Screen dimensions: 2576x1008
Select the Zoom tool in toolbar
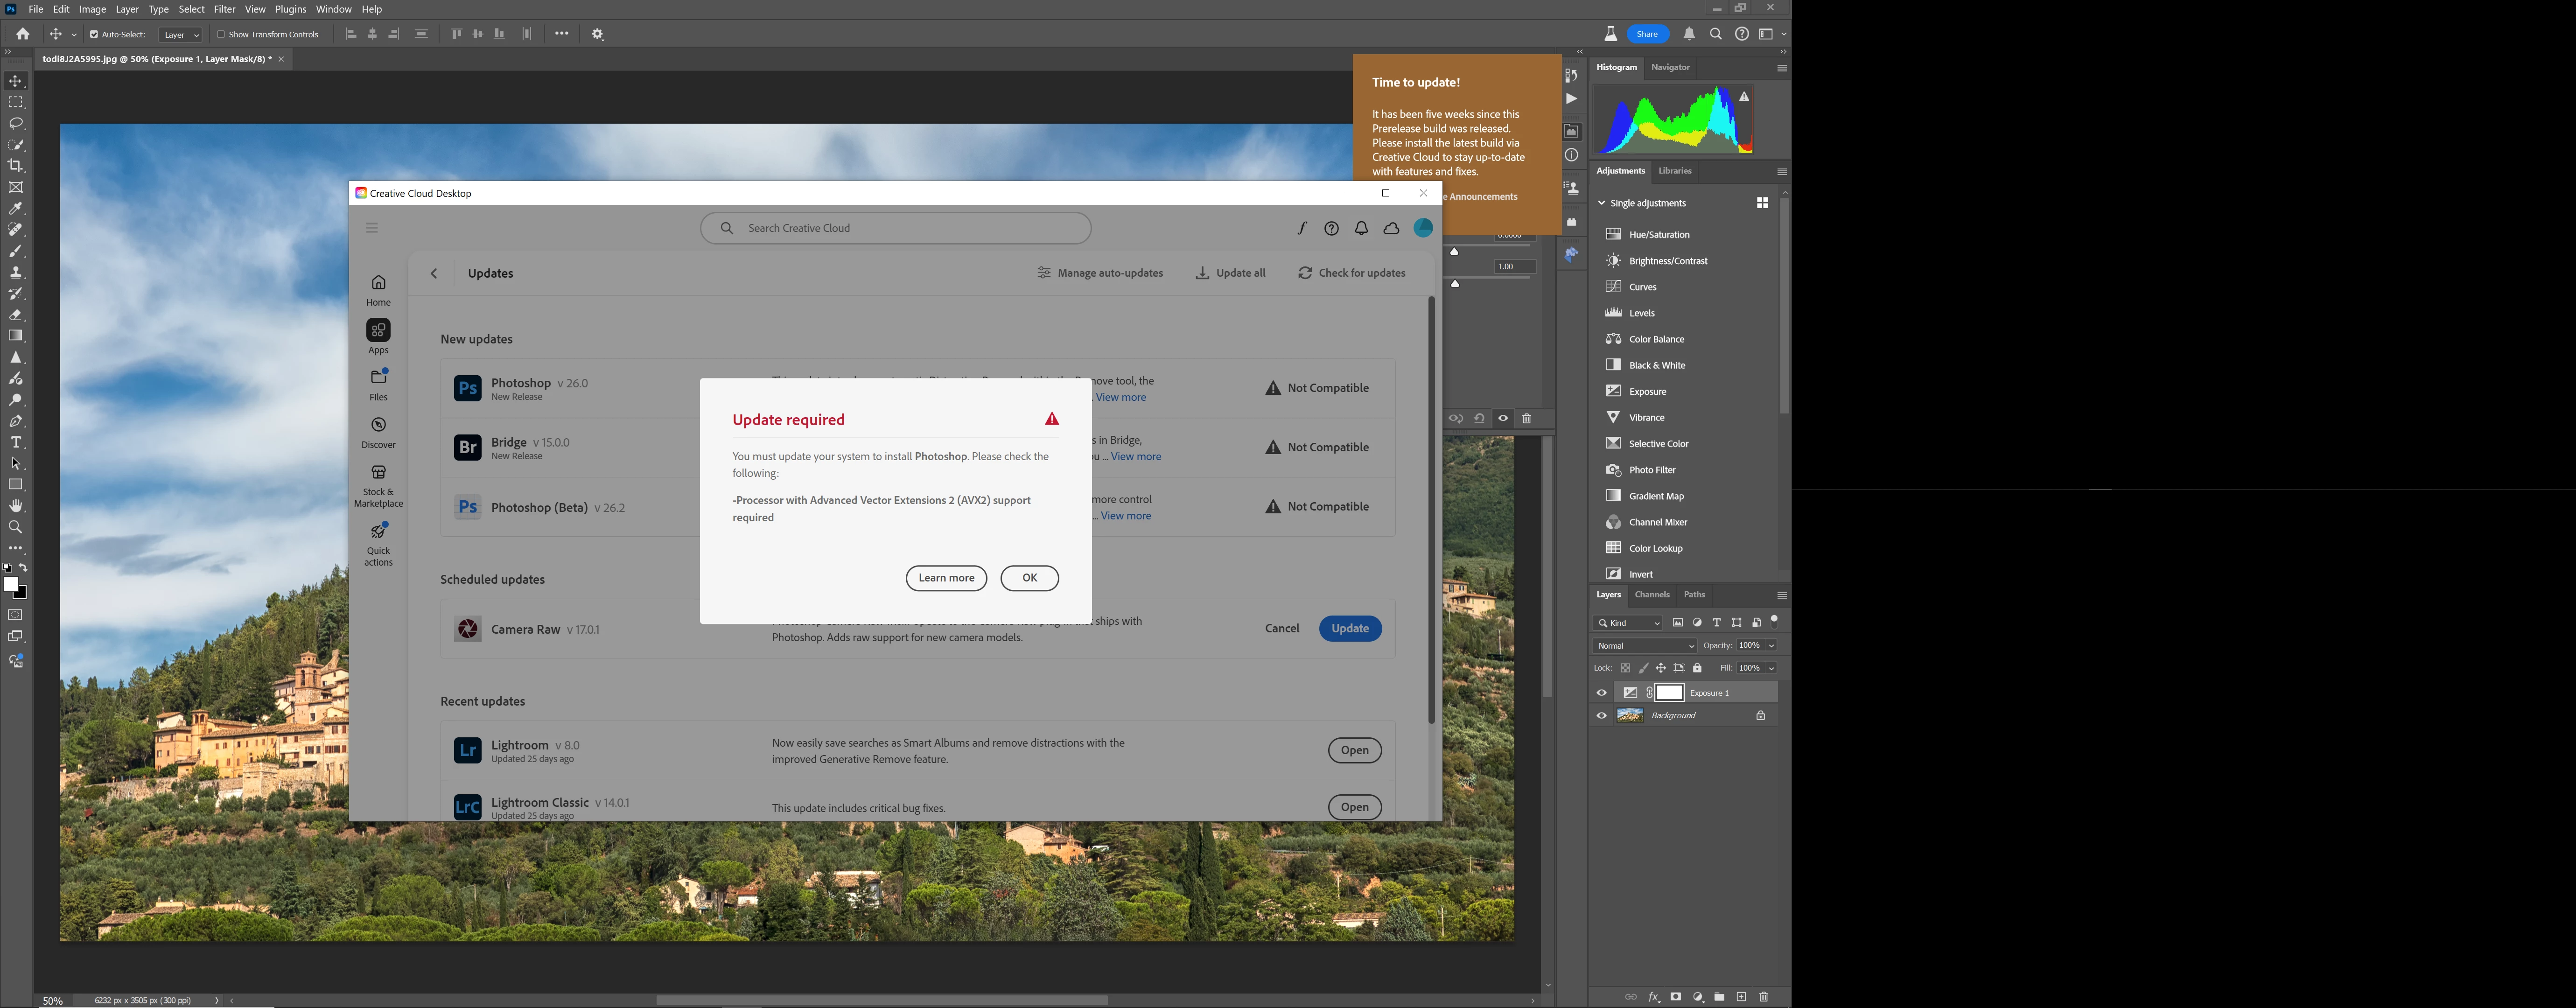[16, 527]
